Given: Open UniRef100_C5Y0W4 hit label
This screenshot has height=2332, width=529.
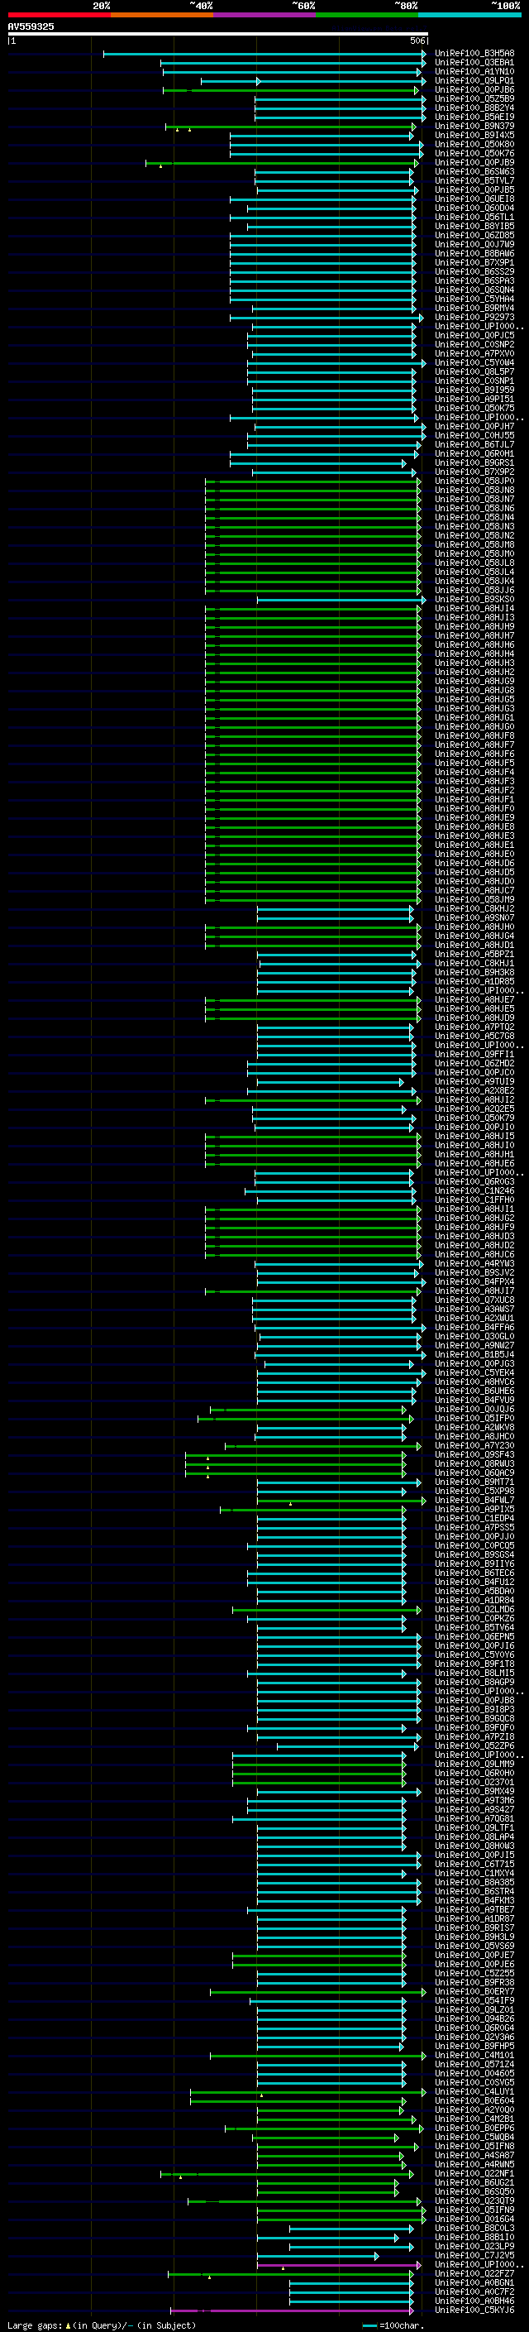Looking at the screenshot, I should [x=474, y=363].
